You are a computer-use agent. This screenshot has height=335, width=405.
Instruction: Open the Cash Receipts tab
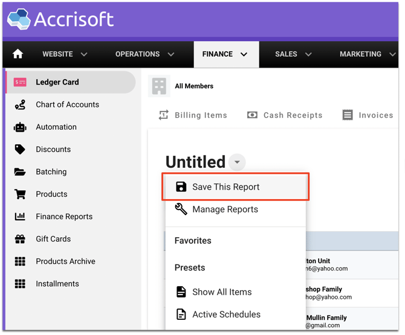click(285, 115)
